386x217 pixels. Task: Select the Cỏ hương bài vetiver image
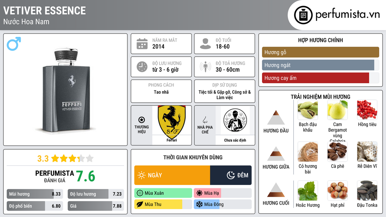[x=308, y=151]
